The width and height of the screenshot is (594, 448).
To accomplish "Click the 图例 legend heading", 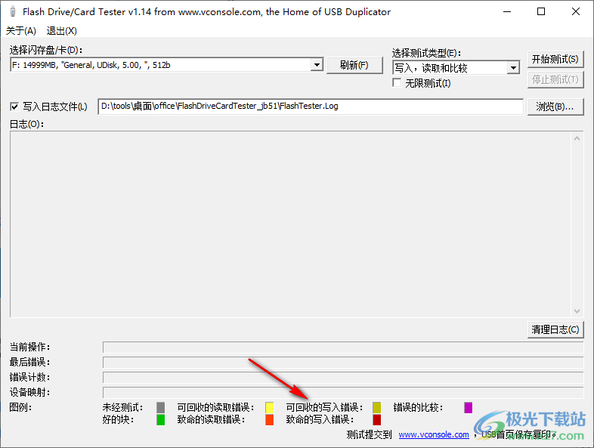I will click(21, 407).
